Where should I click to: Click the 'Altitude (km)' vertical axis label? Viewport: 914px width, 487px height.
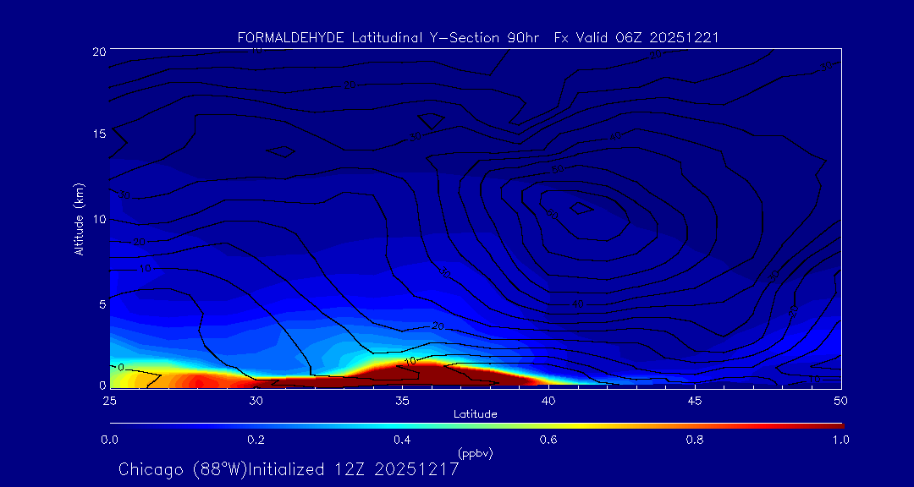79,219
